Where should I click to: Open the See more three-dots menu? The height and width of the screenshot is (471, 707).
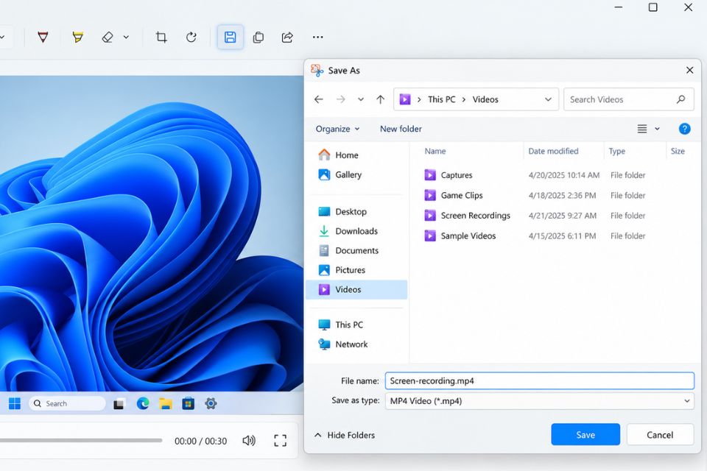pos(318,37)
